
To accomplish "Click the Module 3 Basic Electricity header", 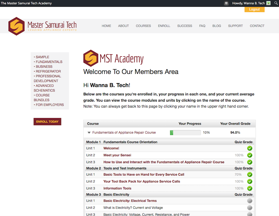I will (x=169, y=194).
